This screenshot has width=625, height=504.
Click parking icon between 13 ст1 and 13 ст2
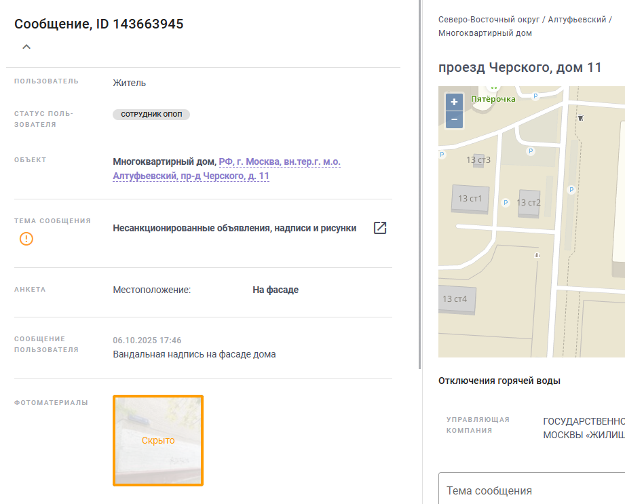506,202
